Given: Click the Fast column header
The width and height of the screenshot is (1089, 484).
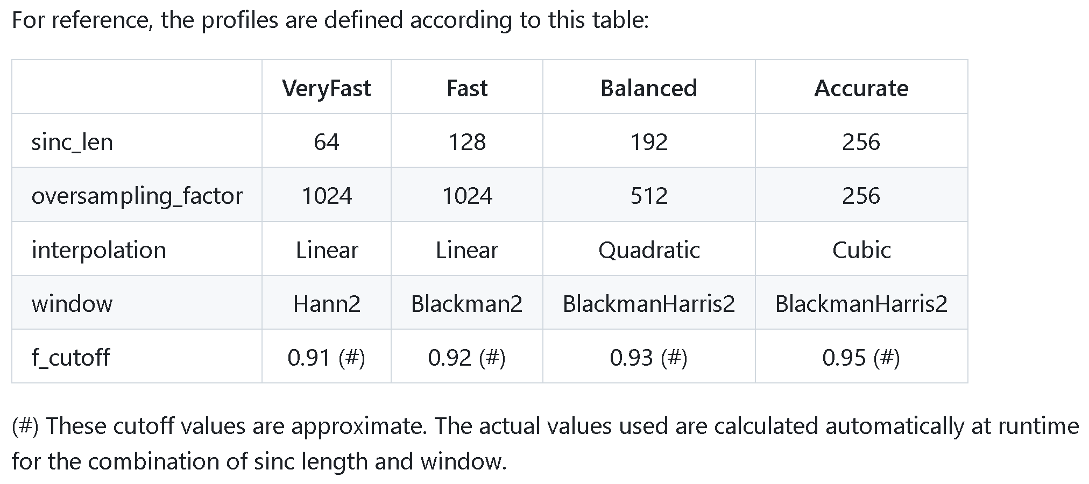Looking at the screenshot, I should 466,88.
